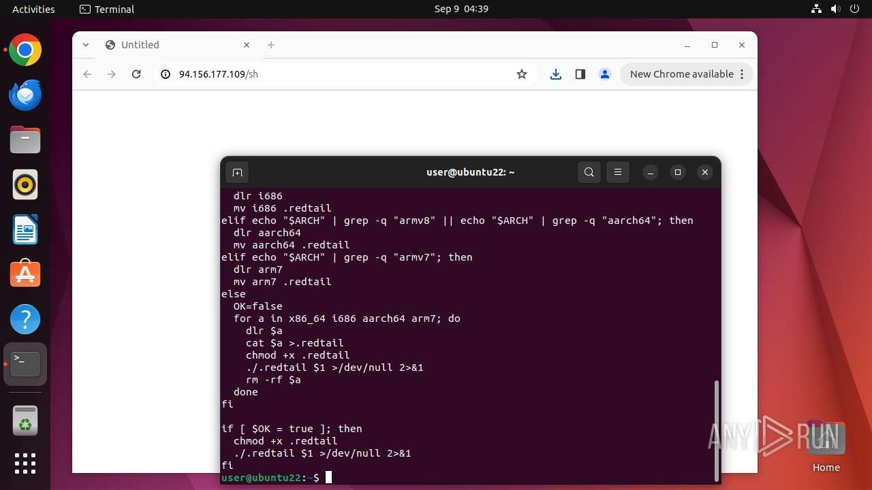Select the Terminal icon in the dock

(x=25, y=364)
